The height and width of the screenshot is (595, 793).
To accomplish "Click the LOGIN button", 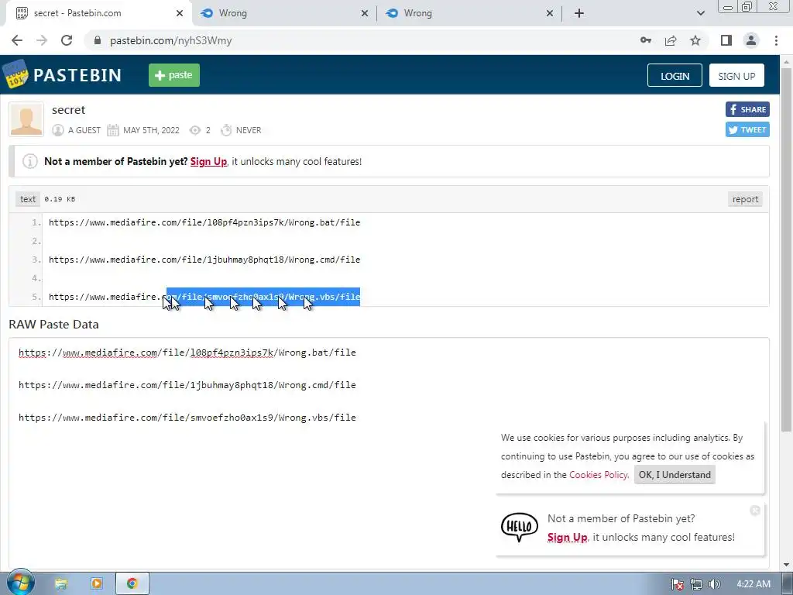I will (675, 75).
